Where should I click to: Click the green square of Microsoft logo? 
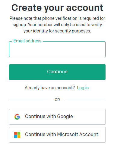19,133
